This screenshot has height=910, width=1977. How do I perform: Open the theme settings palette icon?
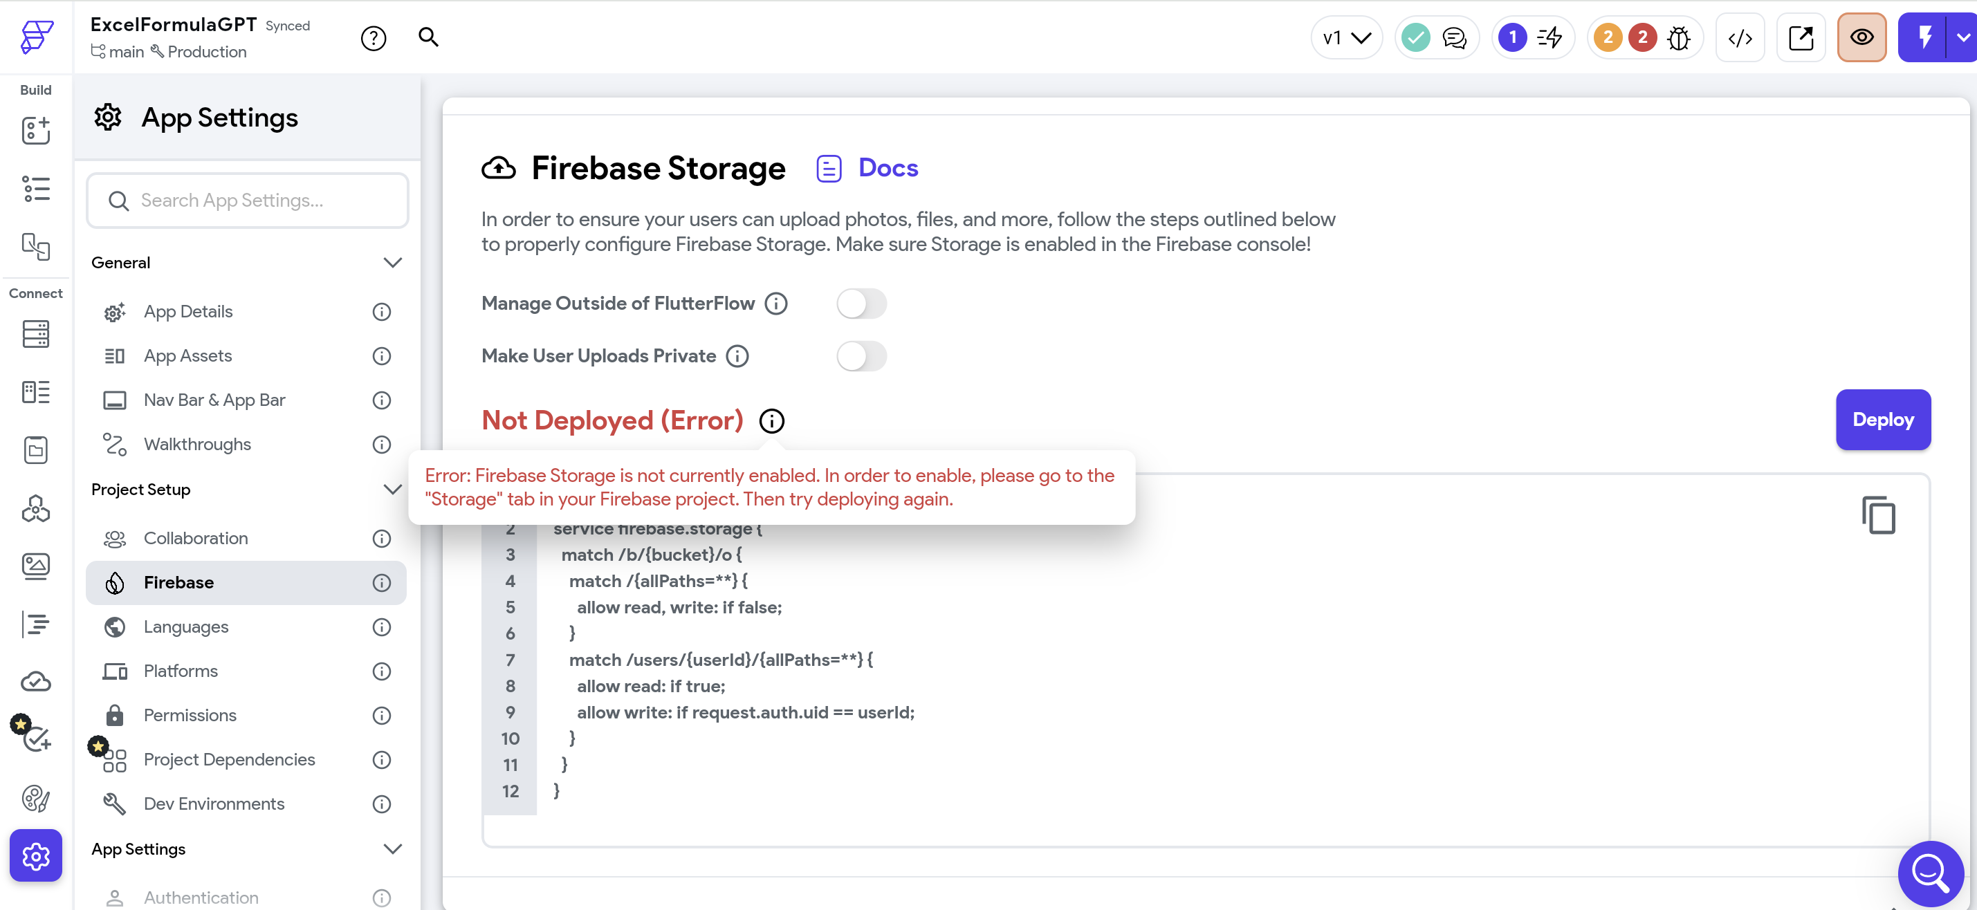(x=36, y=798)
